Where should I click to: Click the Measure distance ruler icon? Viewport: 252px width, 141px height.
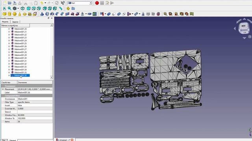(61, 9)
